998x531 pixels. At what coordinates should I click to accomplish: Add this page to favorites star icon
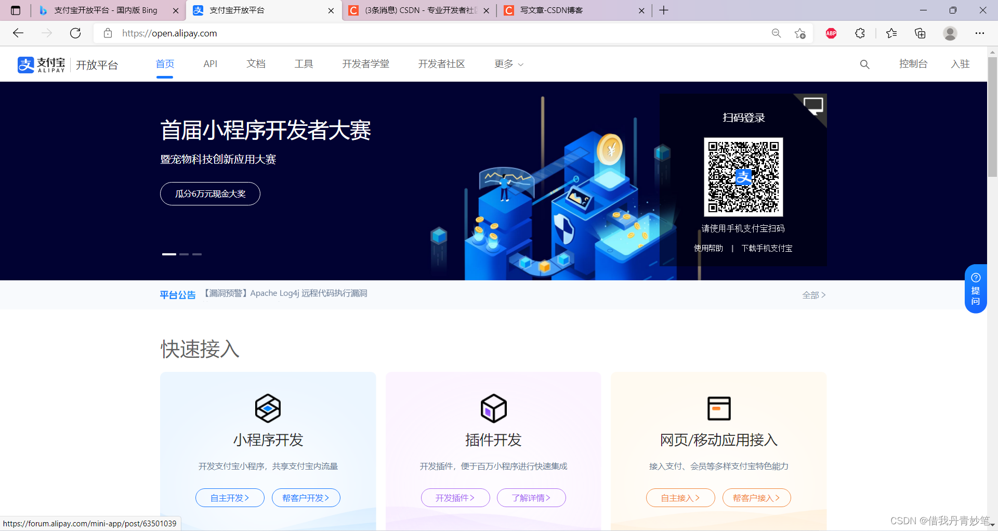click(x=800, y=33)
